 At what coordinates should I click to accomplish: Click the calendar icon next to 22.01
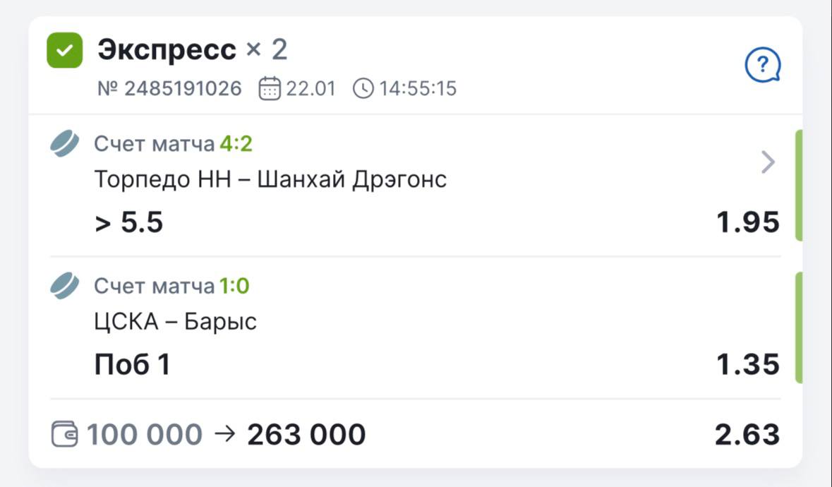click(270, 89)
